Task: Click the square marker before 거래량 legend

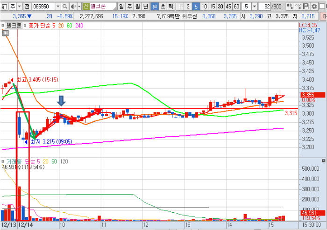Action: coord(2,161)
